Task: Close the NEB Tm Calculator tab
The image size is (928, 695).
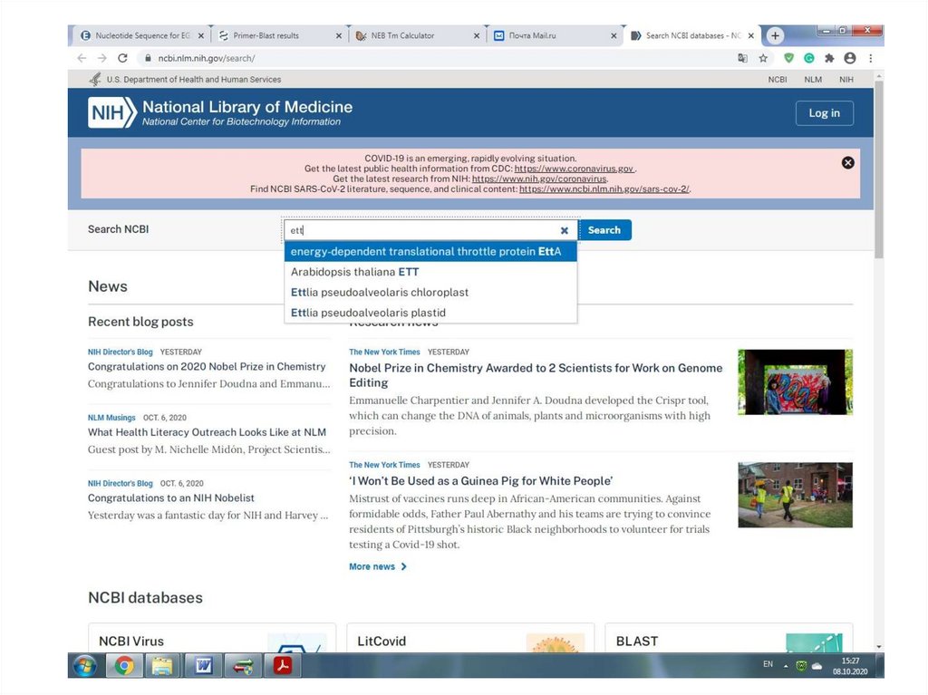Action: pos(477,35)
